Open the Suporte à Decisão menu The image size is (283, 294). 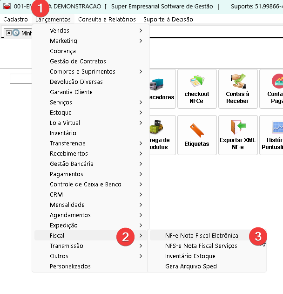pyautogui.click(x=168, y=19)
